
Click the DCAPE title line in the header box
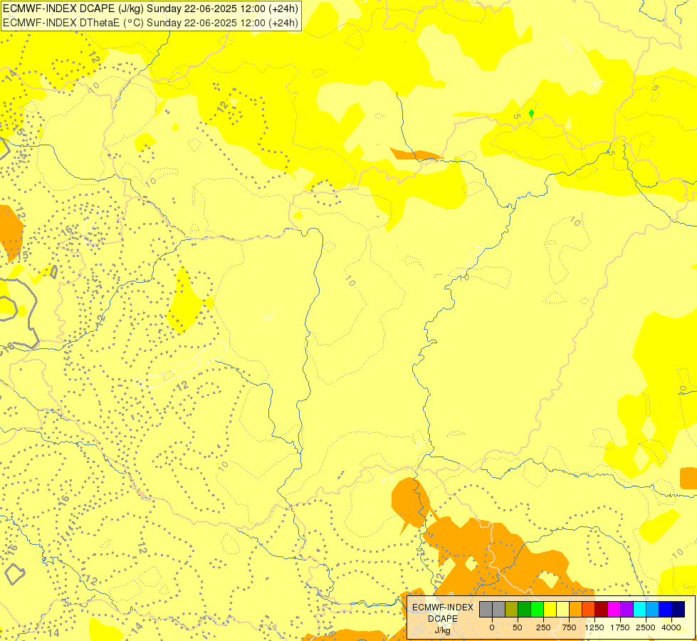150,9
